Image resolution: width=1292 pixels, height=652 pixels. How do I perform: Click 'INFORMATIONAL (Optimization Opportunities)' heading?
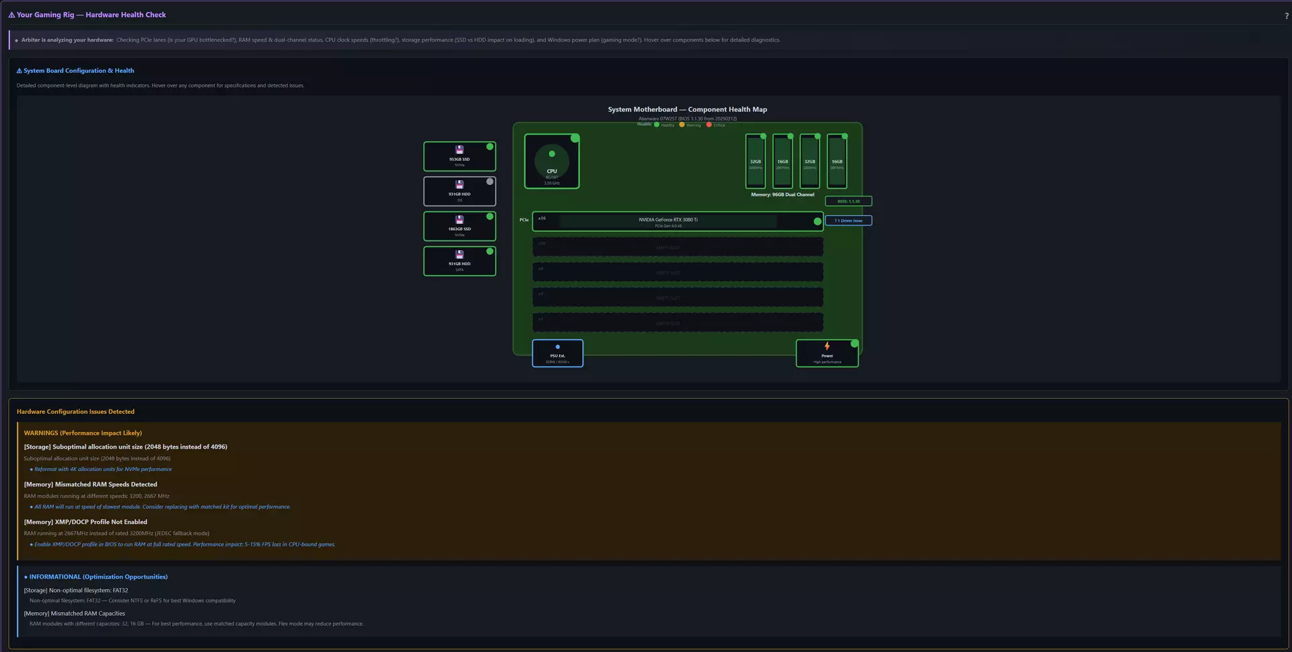point(98,577)
